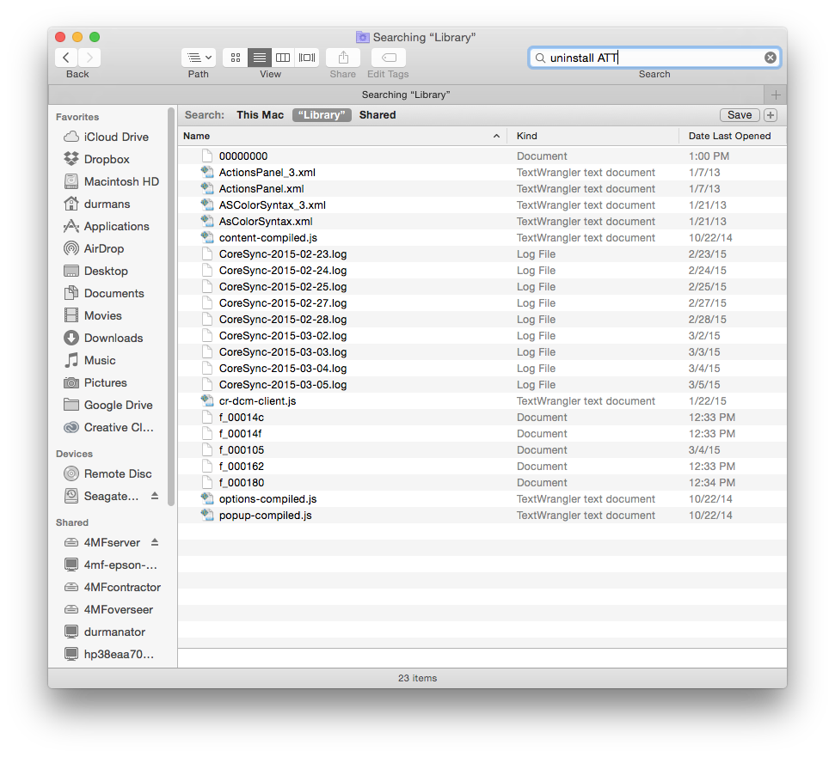Switch to column view
The height and width of the screenshot is (757, 835).
point(283,58)
